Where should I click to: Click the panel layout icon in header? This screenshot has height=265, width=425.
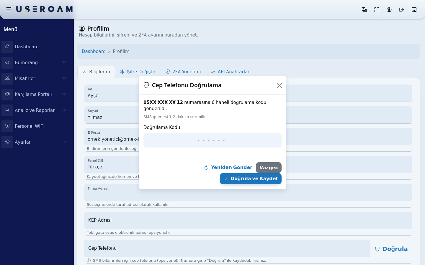click(414, 10)
